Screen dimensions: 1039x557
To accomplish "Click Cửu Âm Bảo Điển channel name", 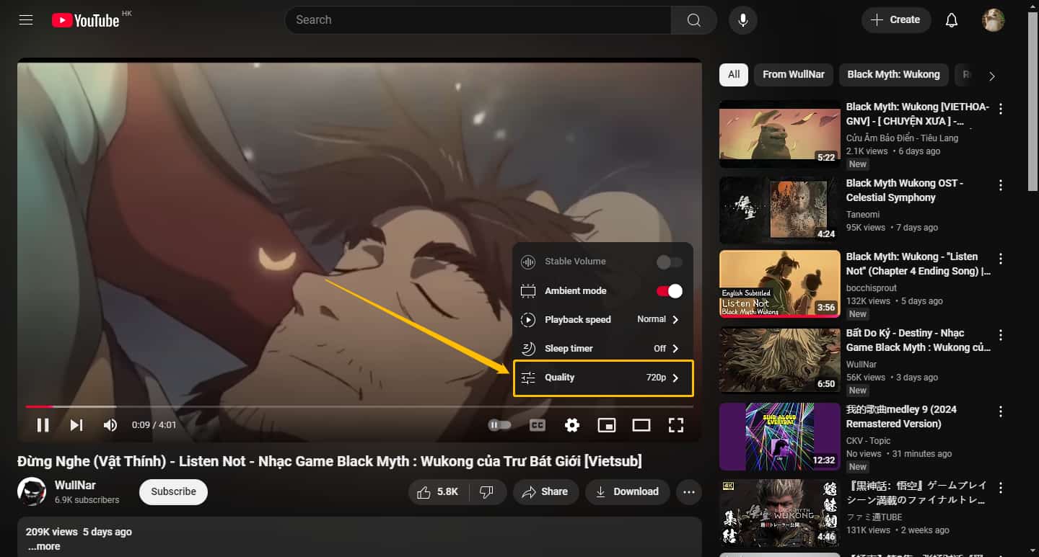I will [x=902, y=138].
